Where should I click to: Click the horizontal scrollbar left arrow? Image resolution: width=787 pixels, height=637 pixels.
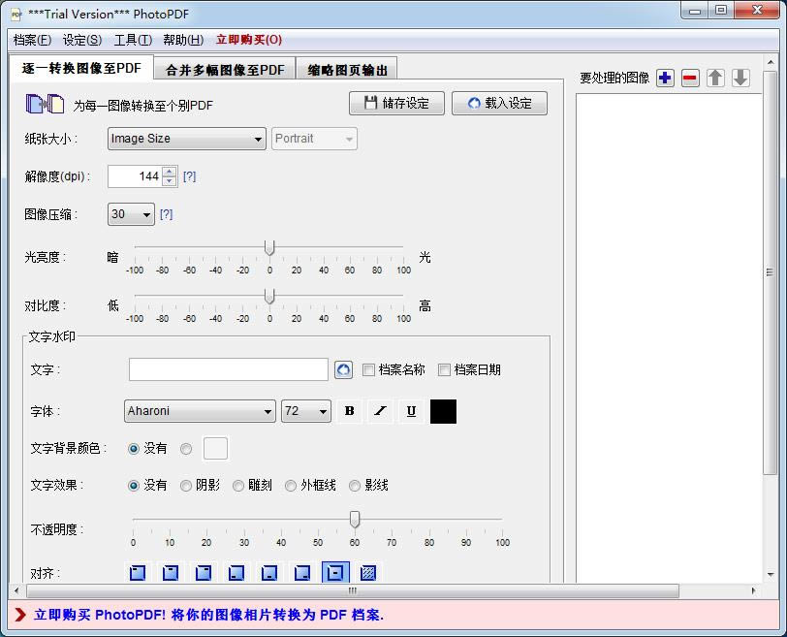click(17, 590)
